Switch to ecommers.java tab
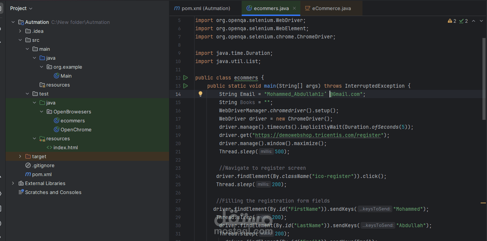 pos(271,8)
